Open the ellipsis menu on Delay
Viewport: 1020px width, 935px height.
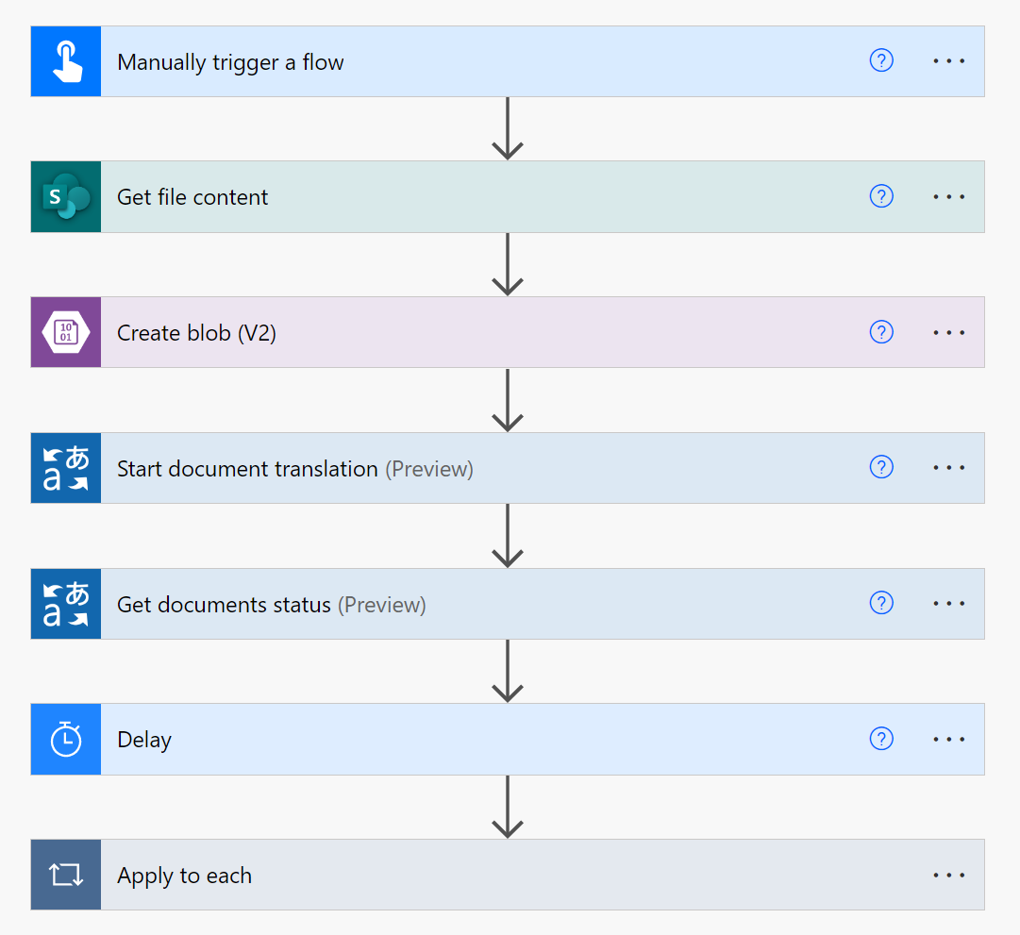click(948, 739)
